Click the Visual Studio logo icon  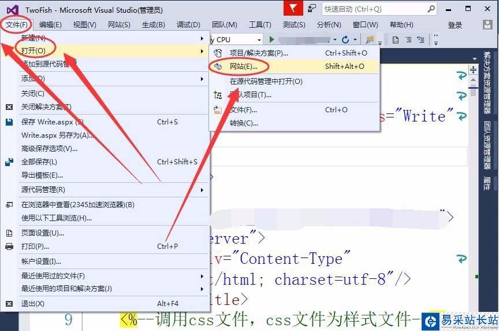[12, 10]
